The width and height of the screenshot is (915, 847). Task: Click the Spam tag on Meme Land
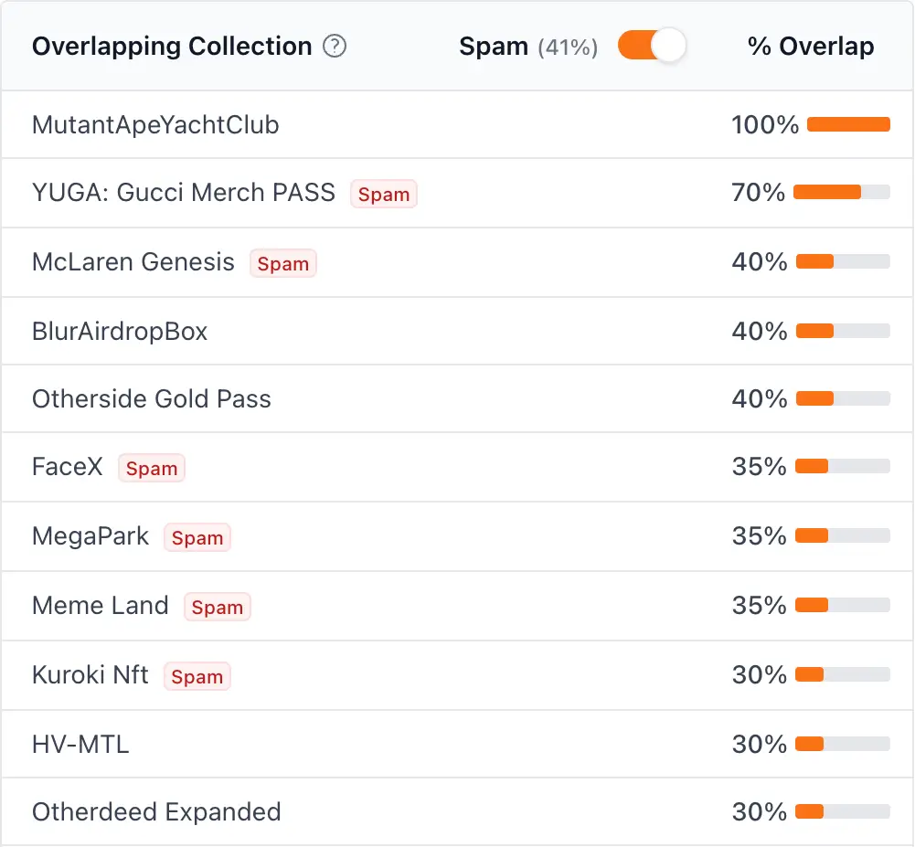point(218,608)
